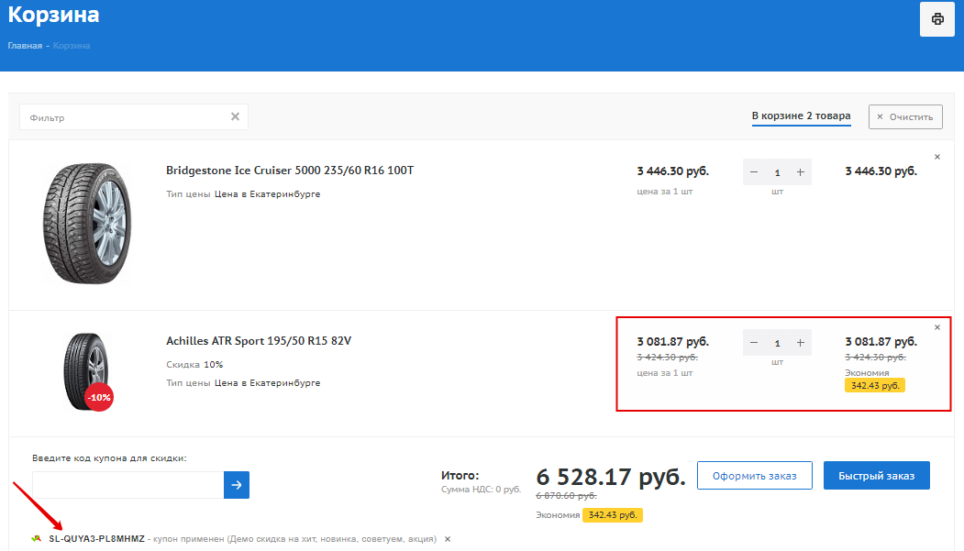The image size is (964, 551).
Task: Remove applied coupon SL-QUYA3-PL8MHMZ
Action: (448, 539)
